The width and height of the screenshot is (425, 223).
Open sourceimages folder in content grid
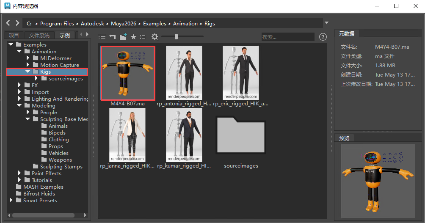(241, 135)
